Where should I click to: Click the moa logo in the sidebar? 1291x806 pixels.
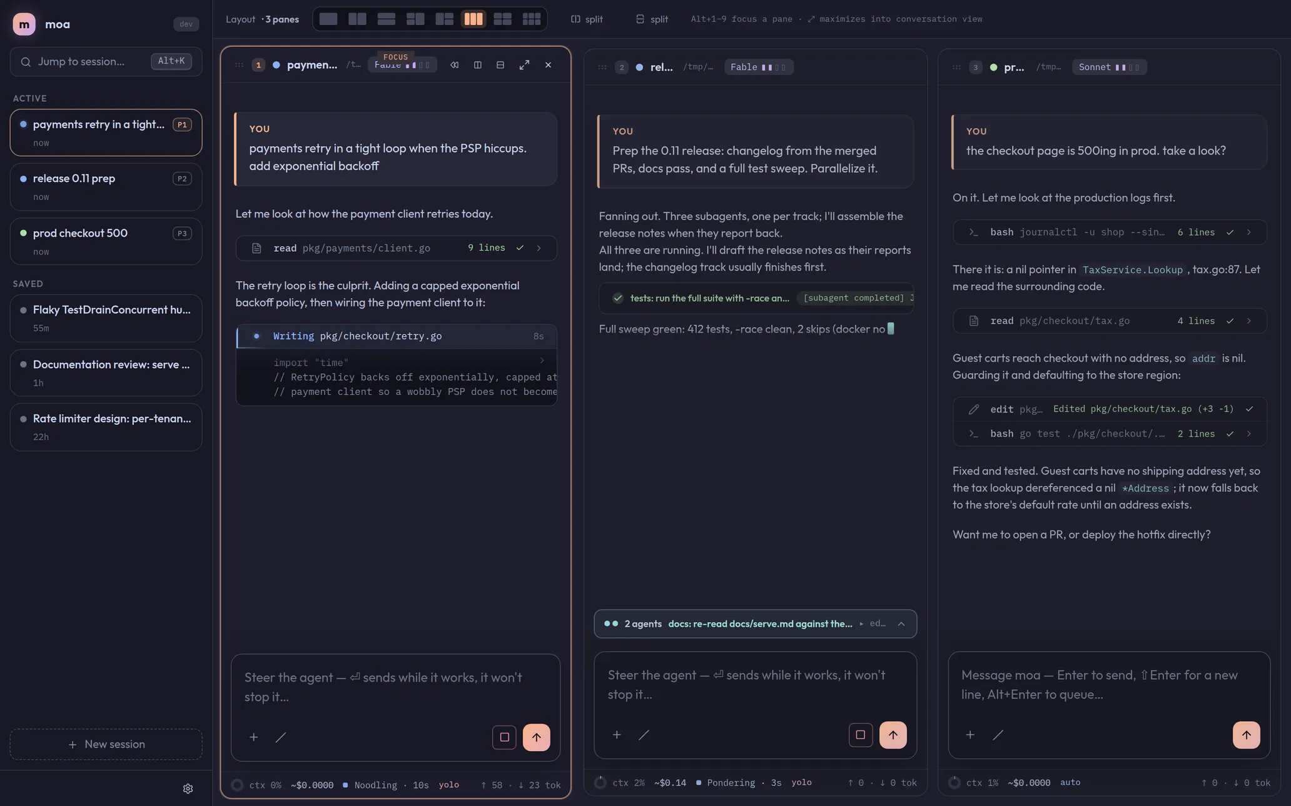[x=24, y=24]
